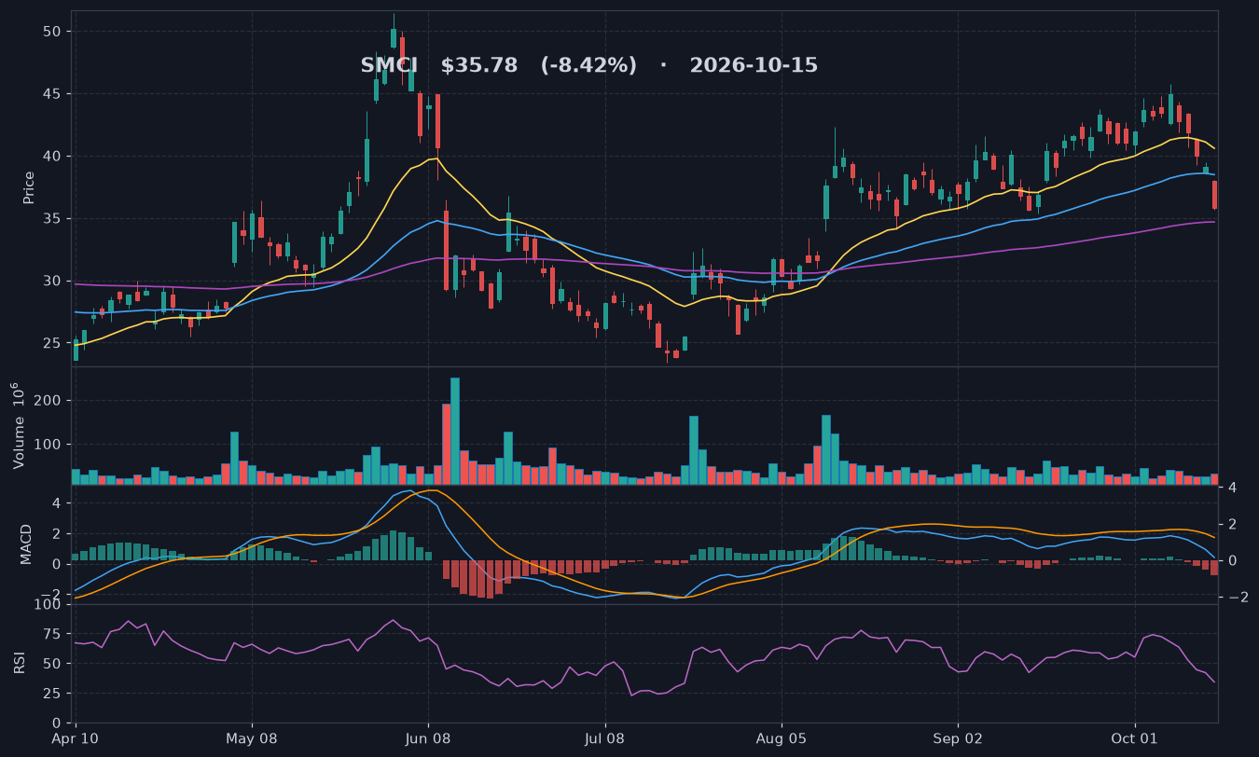
Task: Click the 'MACD' y-axis label
Action: click(x=26, y=544)
